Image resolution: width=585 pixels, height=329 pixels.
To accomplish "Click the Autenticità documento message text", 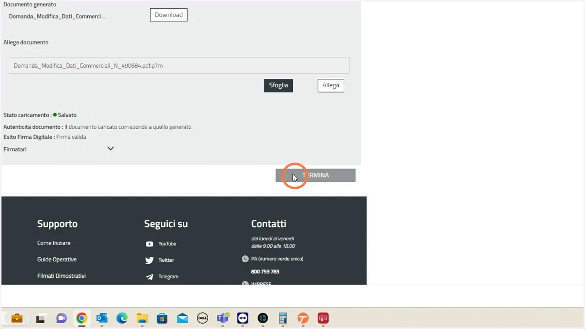I will pyautogui.click(x=128, y=127).
